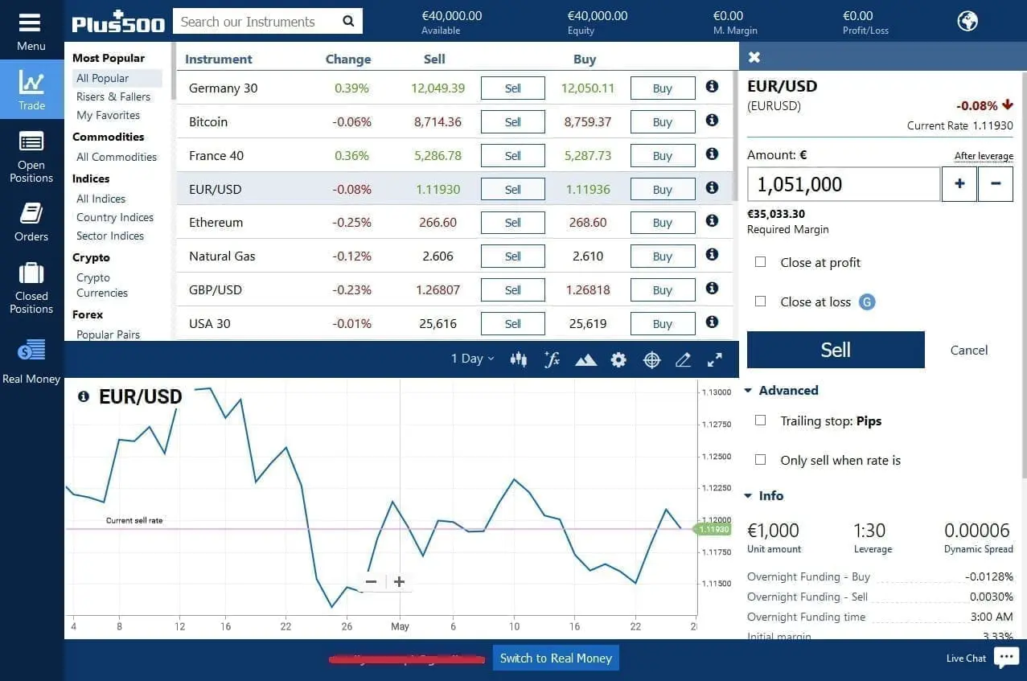1027x681 pixels.
Task: Open the Open Positions sidebar icon
Action: tap(31, 143)
